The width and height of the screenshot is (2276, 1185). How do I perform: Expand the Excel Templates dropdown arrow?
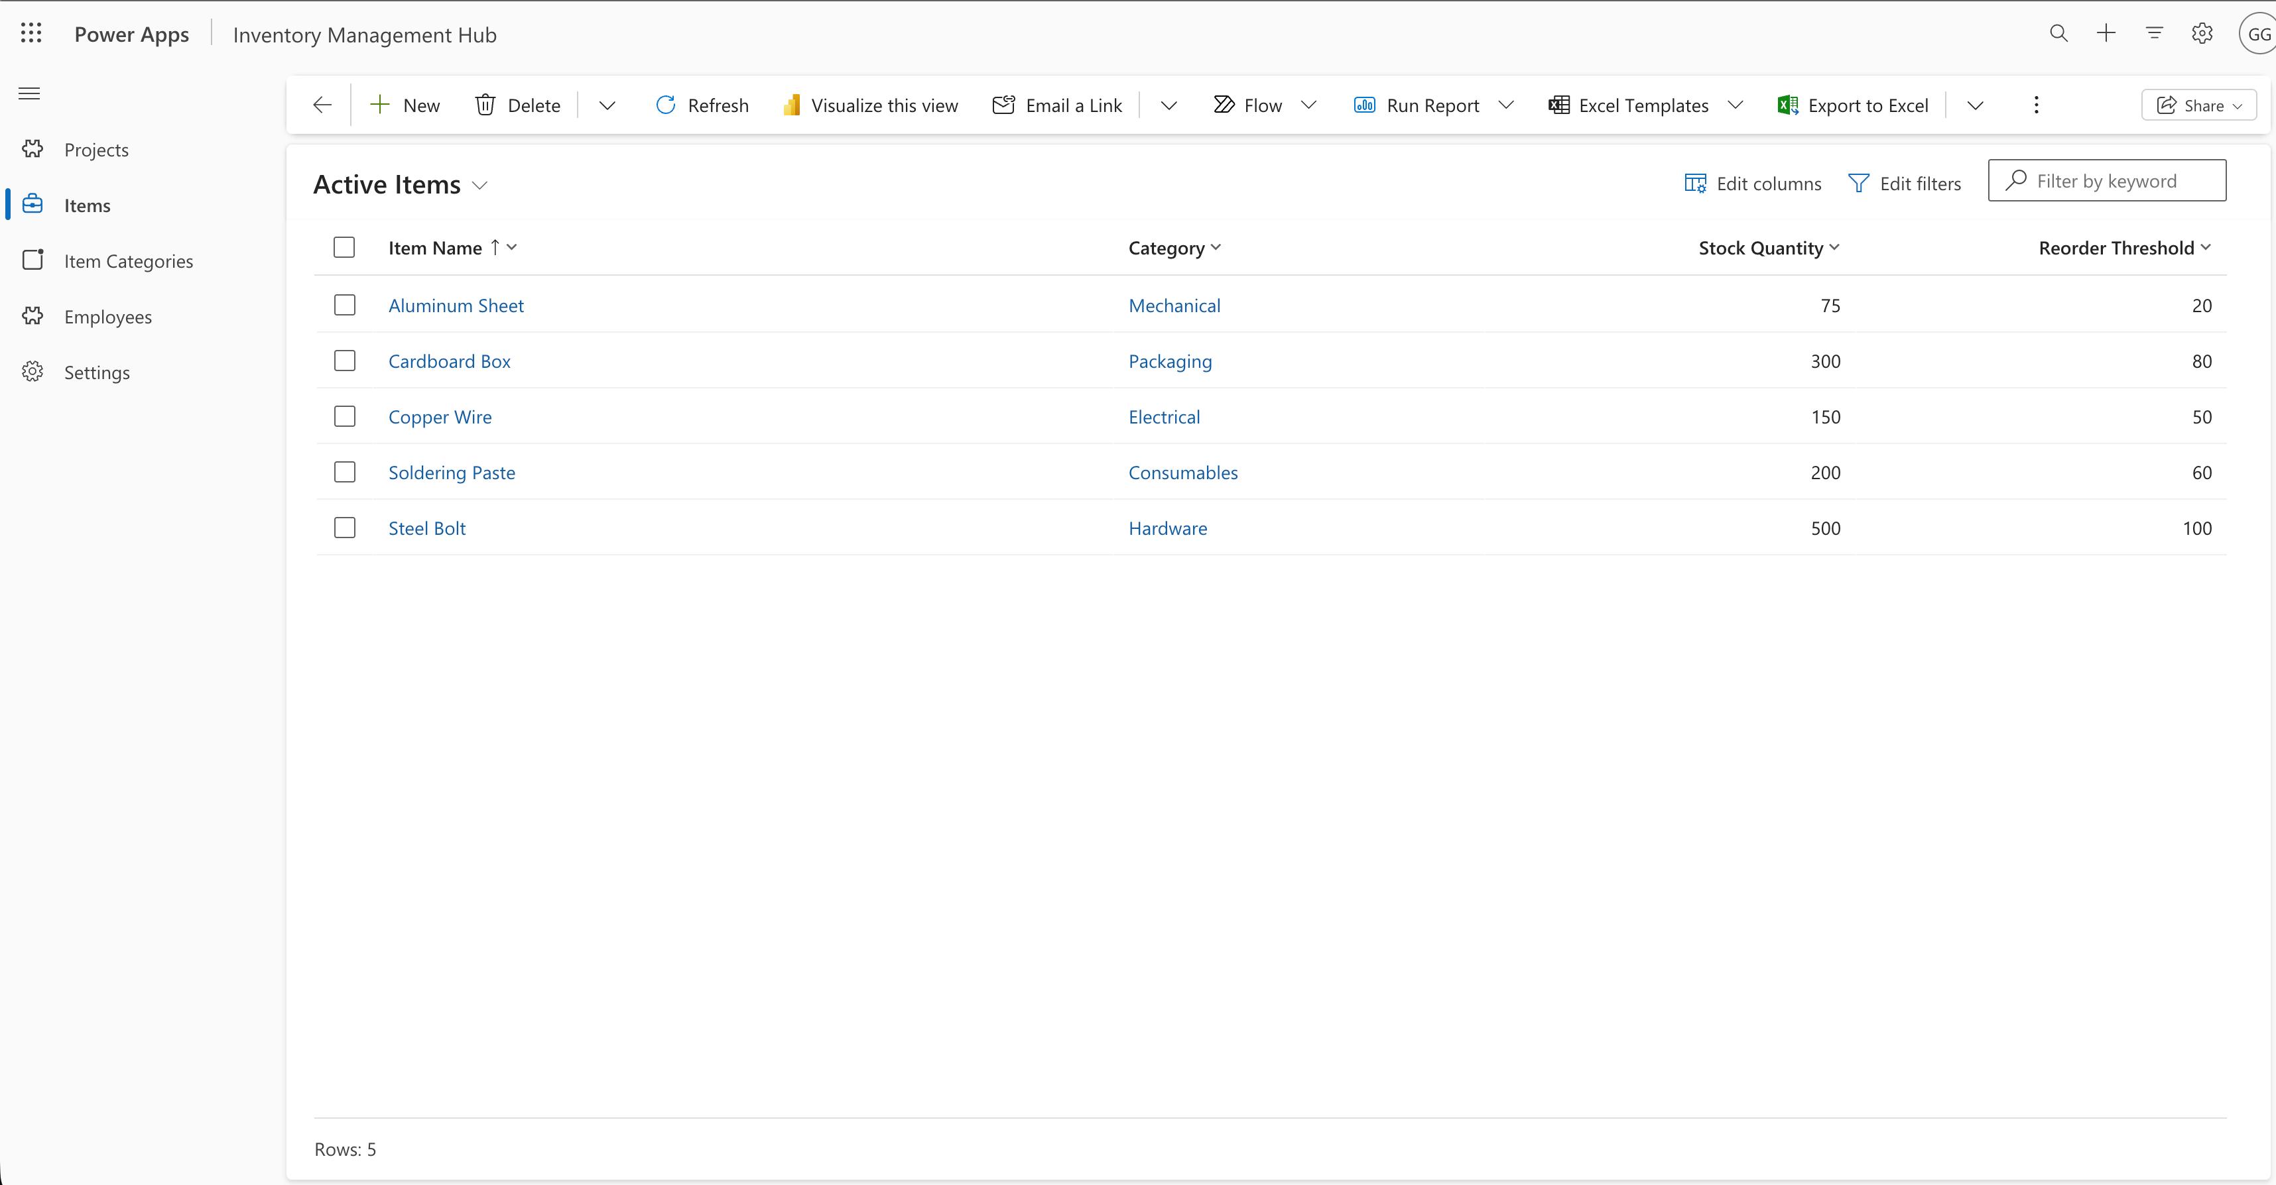[x=1736, y=105]
